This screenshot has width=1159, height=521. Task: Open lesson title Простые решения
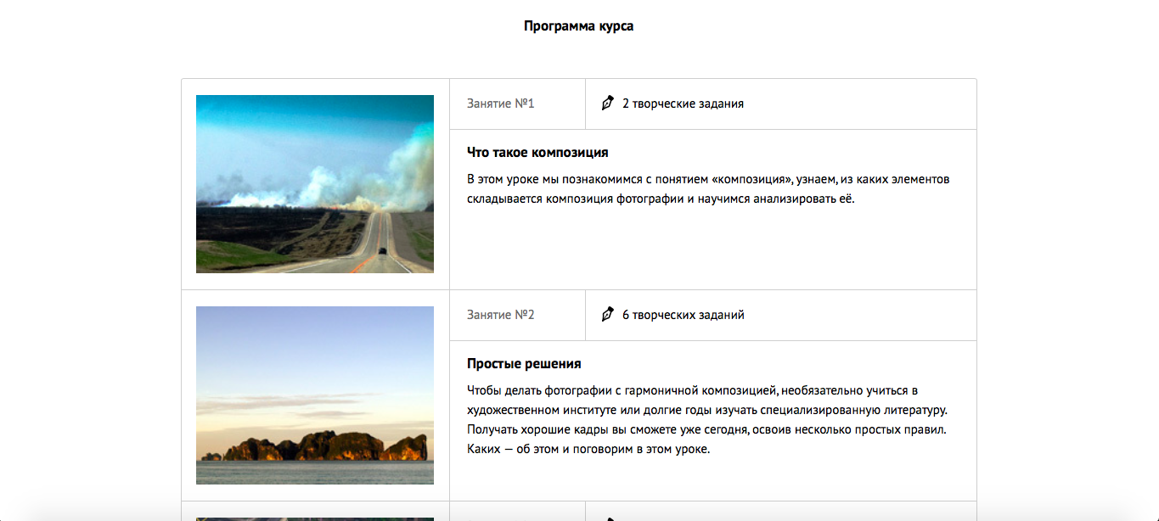[524, 364]
